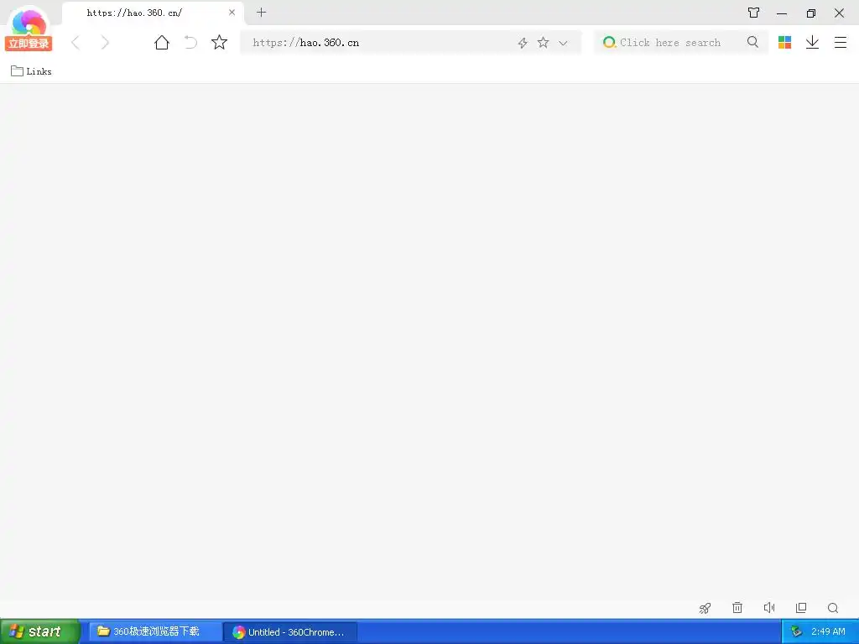Close the hao.360.cn tab

pos(232,13)
